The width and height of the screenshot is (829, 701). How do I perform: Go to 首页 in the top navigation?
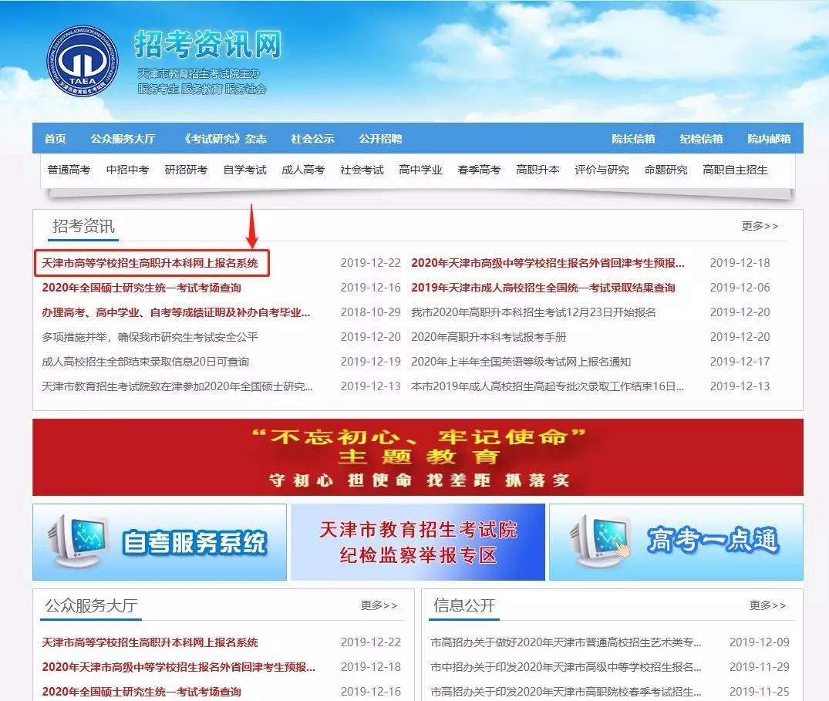pos(55,139)
